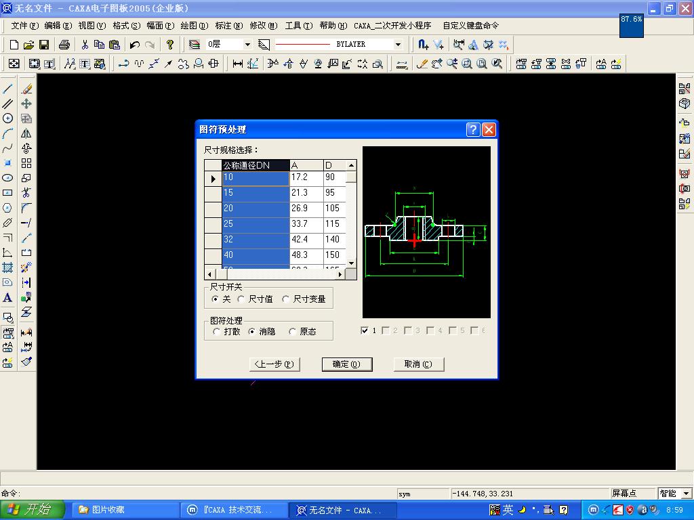Viewport: 694px width, 520px height.
Task: Open the 工具(T) menu
Action: pyautogui.click(x=299, y=26)
